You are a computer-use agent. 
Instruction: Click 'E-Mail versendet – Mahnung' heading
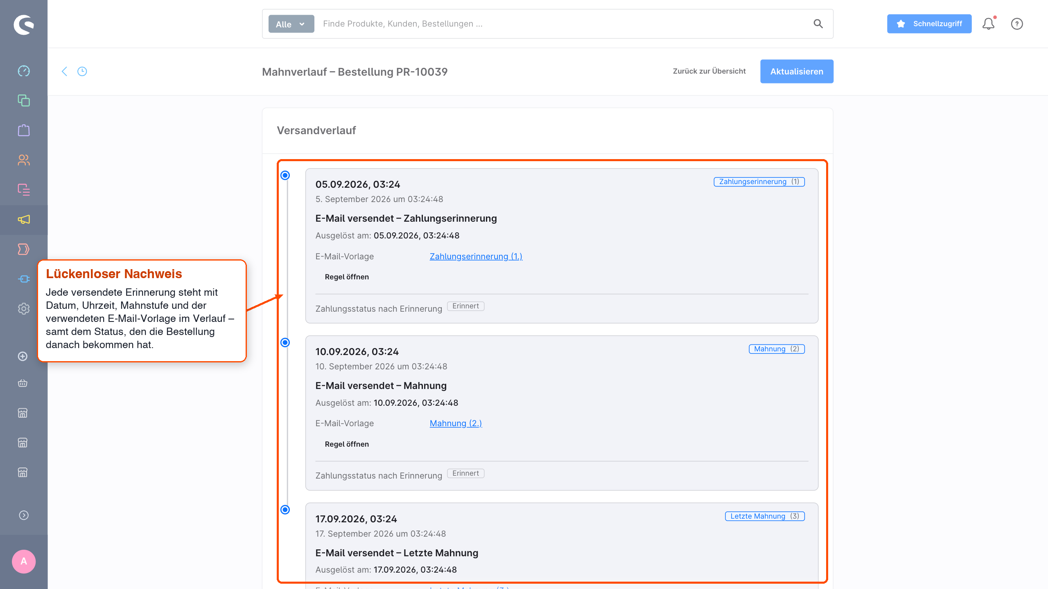pos(381,386)
